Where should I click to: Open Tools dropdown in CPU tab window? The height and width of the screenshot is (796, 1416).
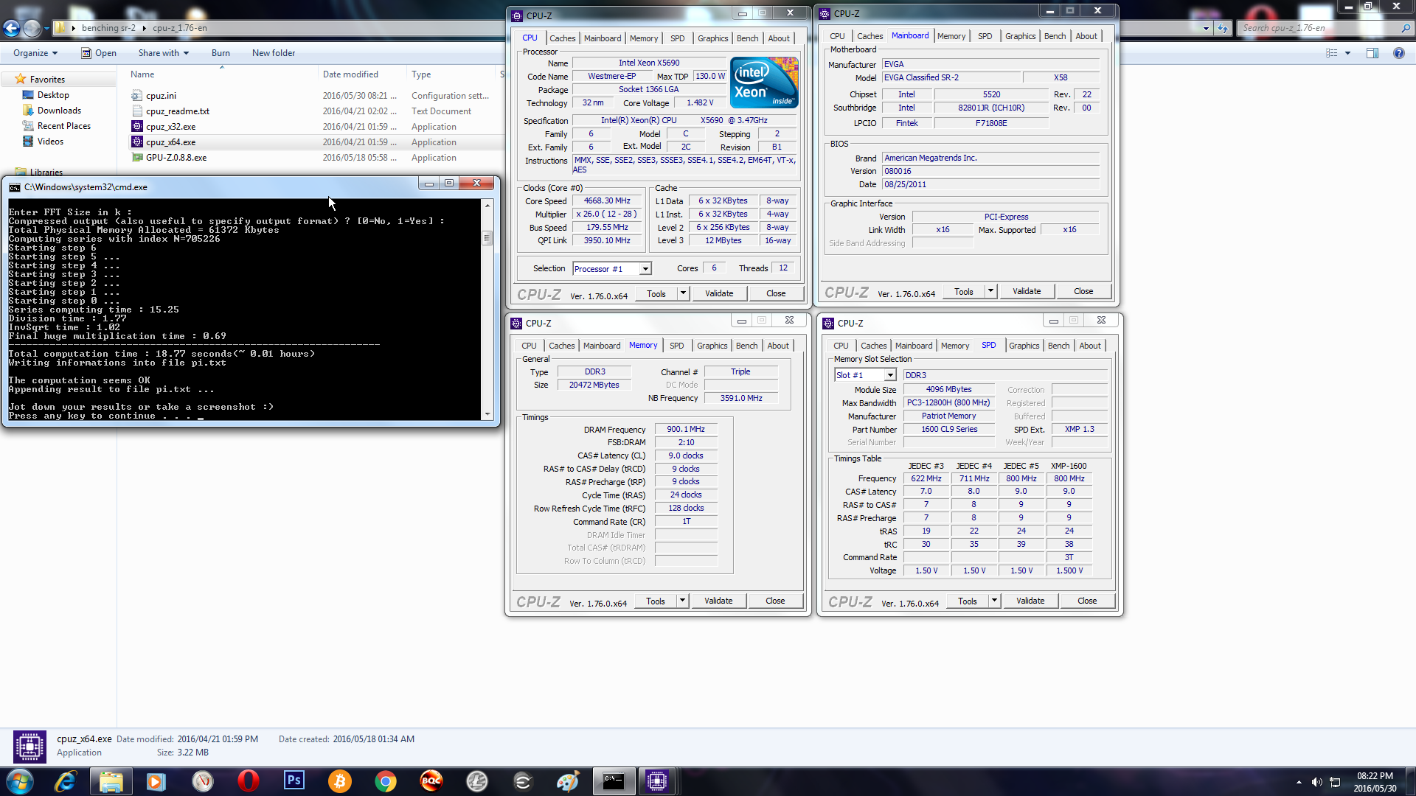point(683,293)
